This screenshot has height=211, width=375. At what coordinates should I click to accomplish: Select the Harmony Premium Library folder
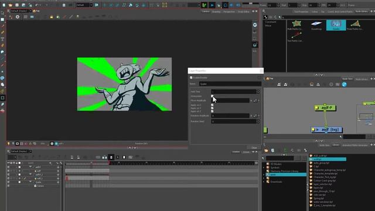coord(284,171)
